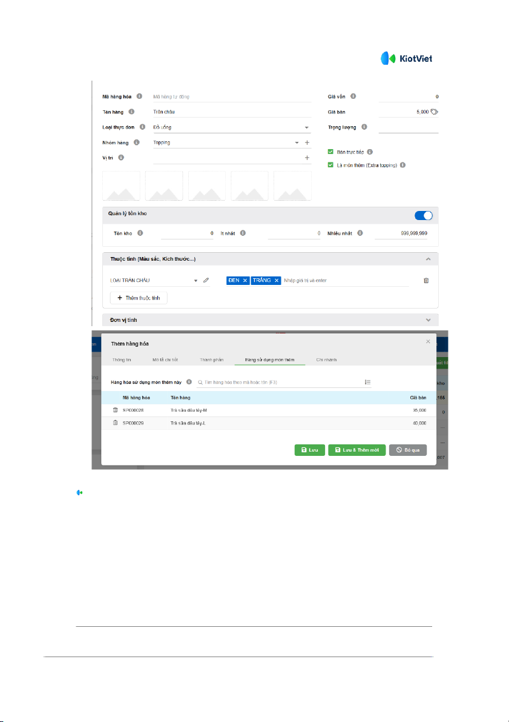Click info icon next to Giá vốn
509x722 pixels.
pyautogui.click(x=353, y=96)
